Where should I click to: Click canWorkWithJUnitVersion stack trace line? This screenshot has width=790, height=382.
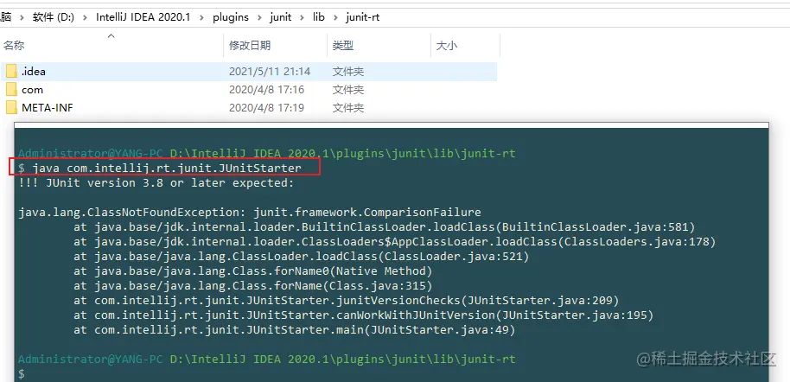click(363, 315)
